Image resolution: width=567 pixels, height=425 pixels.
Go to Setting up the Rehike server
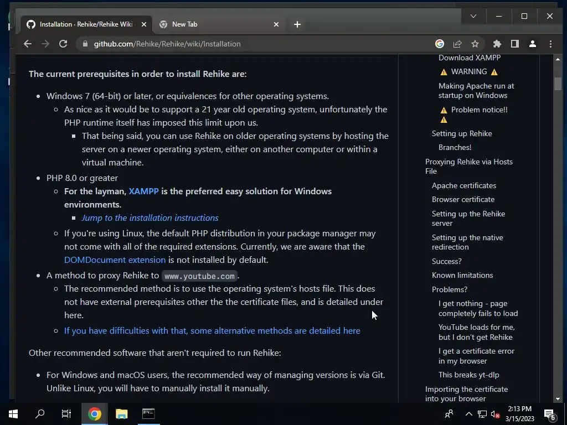[x=468, y=219]
